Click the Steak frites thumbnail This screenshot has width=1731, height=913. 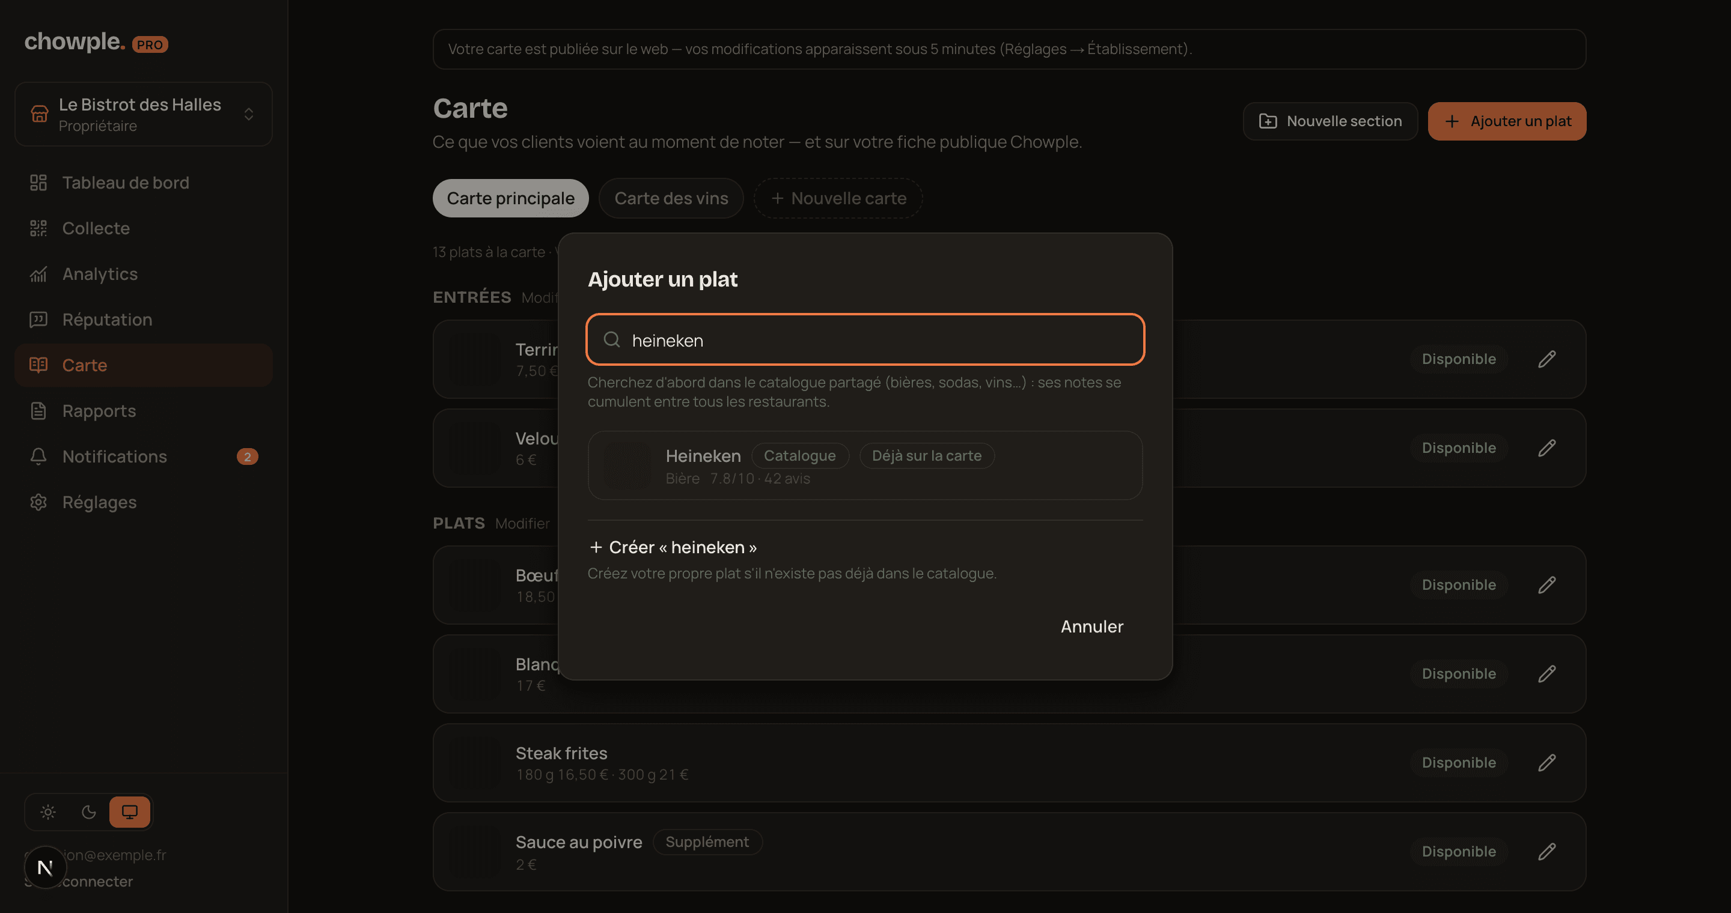[x=475, y=763]
